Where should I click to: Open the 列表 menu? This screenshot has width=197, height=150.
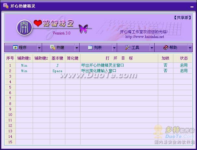tap(96, 48)
